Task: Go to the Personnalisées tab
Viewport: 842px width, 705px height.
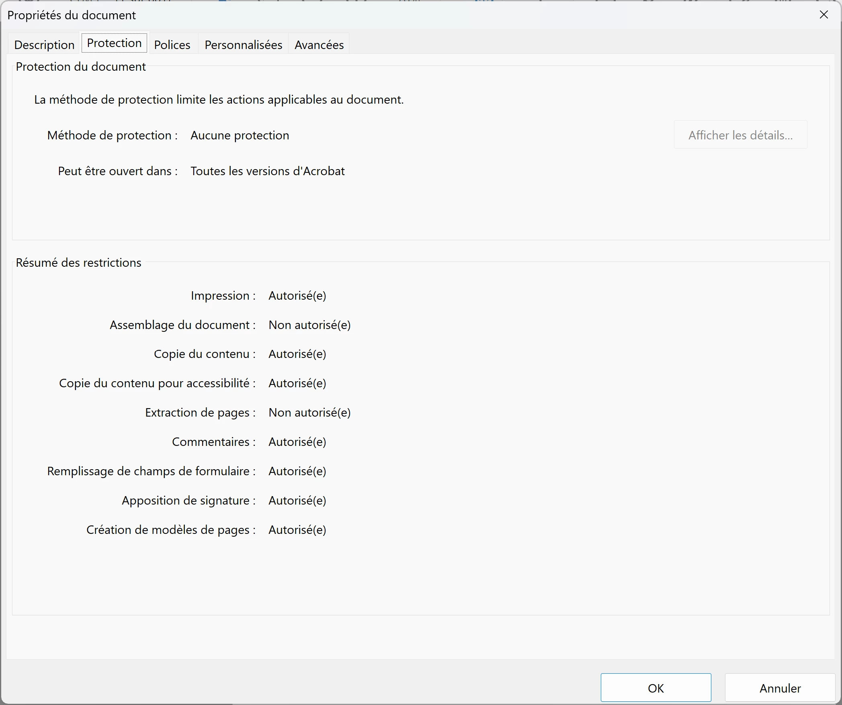Action: coord(243,45)
